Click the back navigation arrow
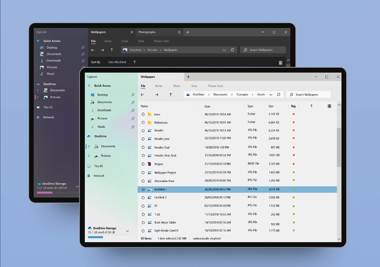380x267 pixels. click(142, 95)
